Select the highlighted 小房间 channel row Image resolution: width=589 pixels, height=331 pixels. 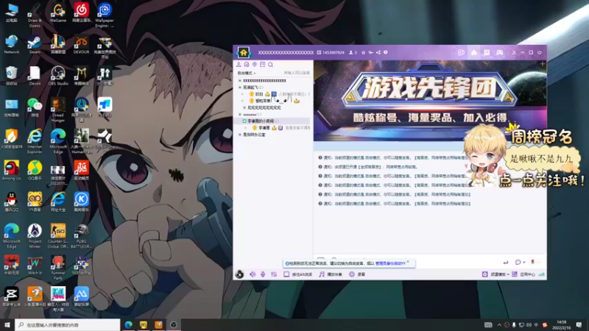tap(272, 121)
